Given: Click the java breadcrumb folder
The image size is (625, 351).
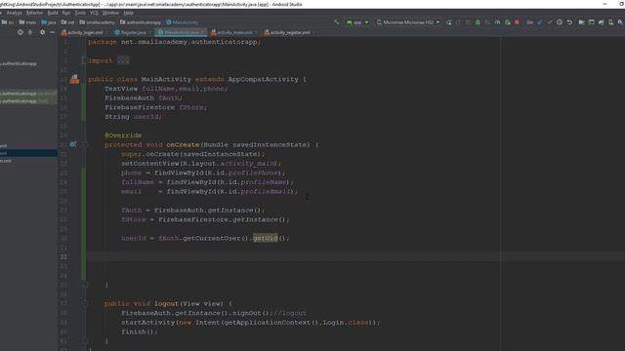Looking at the screenshot, I should click(49, 22).
